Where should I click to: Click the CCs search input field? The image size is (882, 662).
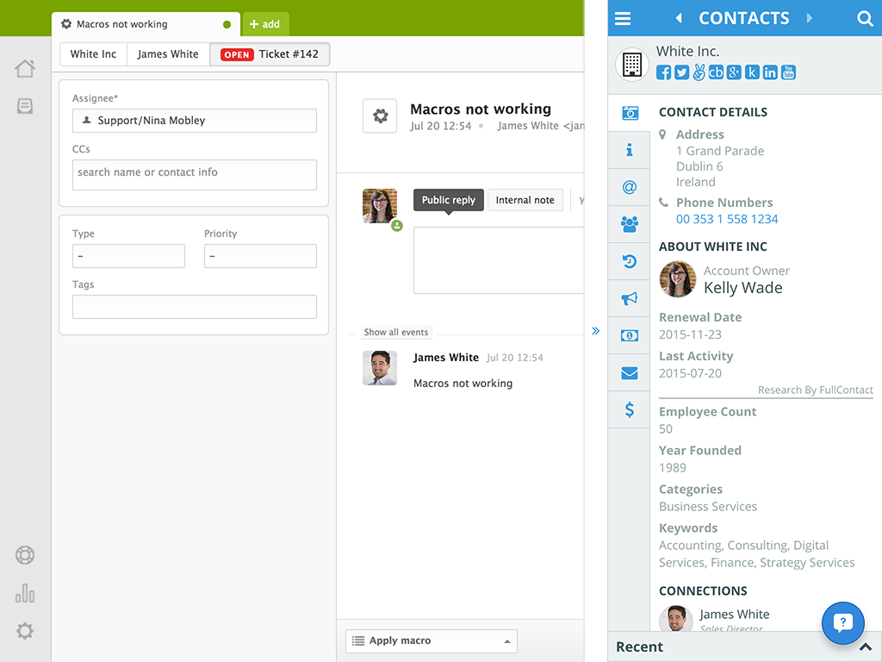click(194, 174)
